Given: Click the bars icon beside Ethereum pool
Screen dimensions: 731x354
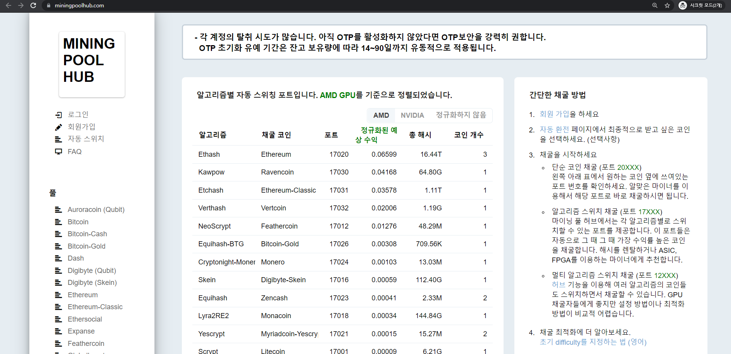Looking at the screenshot, I should (58, 295).
